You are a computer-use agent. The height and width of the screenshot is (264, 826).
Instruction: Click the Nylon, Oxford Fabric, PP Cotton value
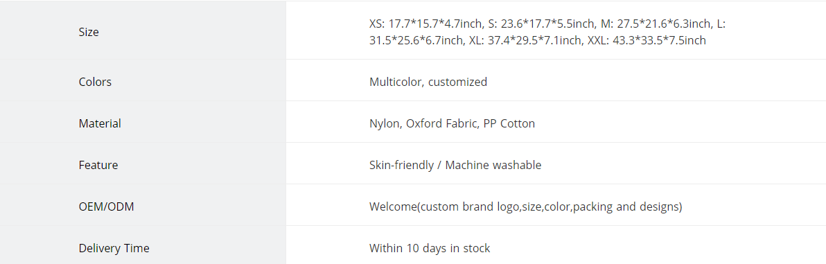pyautogui.click(x=452, y=124)
